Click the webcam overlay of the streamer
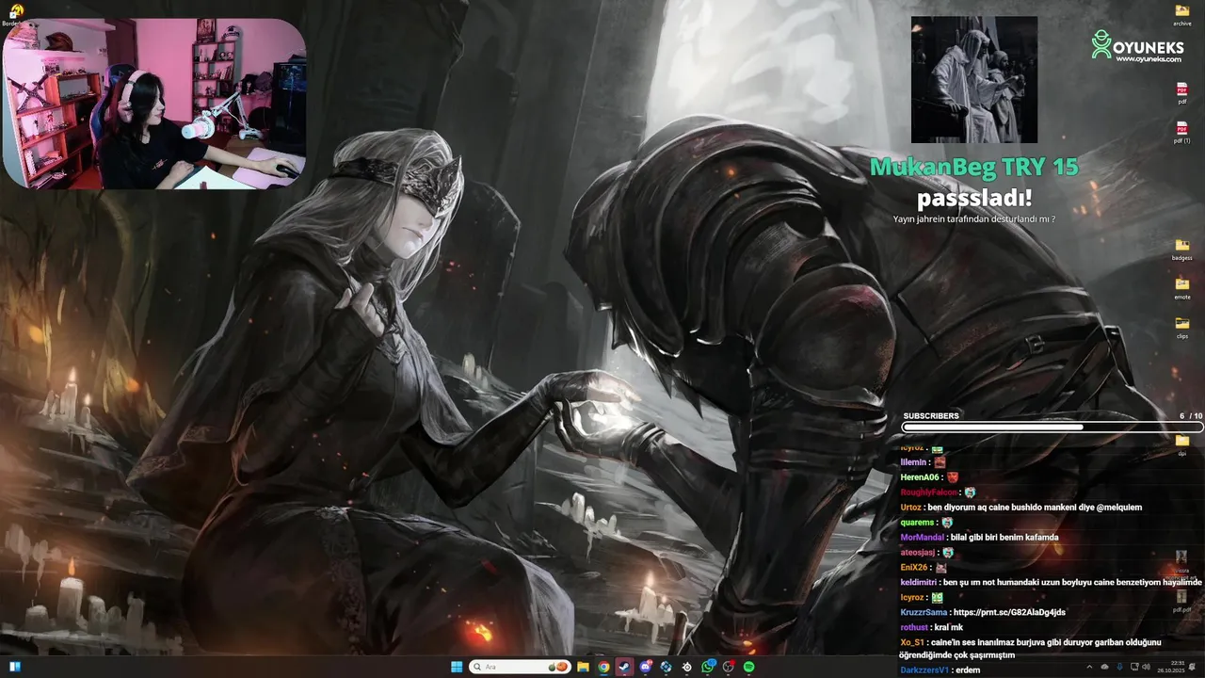Viewport: 1205px width, 678px height. (x=154, y=104)
